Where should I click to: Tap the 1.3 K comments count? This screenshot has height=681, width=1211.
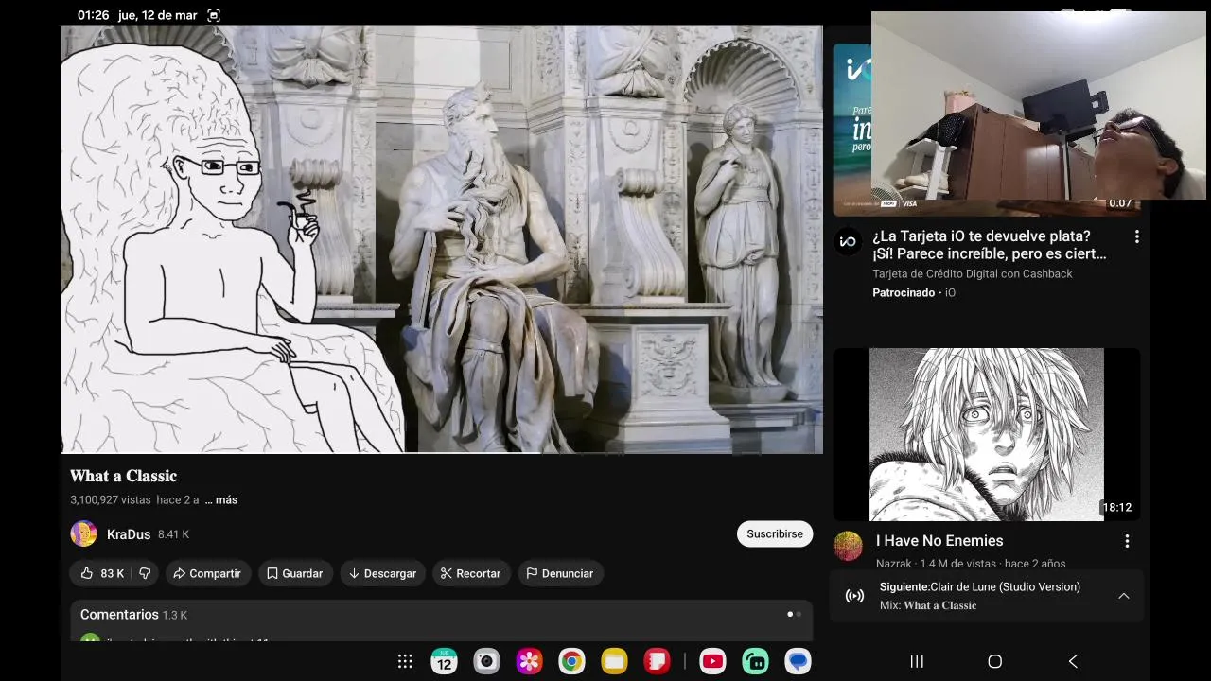[175, 615]
